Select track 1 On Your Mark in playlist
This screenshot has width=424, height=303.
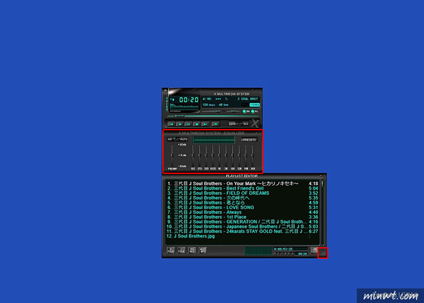tap(242, 184)
